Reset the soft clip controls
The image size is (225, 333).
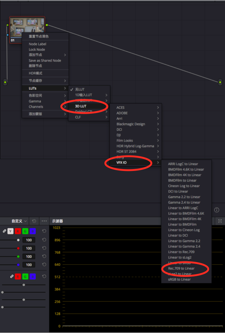coord(44,276)
